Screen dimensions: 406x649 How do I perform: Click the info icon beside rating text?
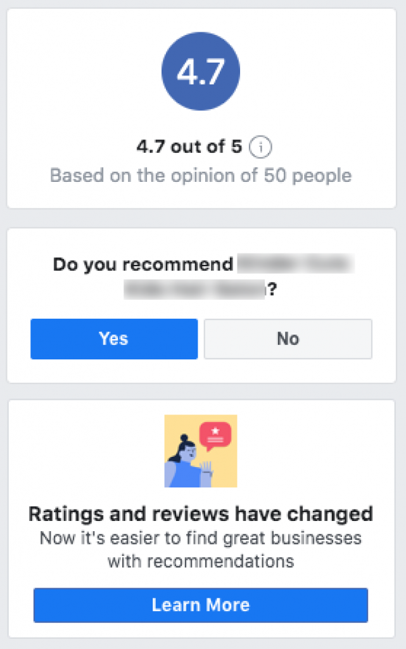click(x=260, y=148)
